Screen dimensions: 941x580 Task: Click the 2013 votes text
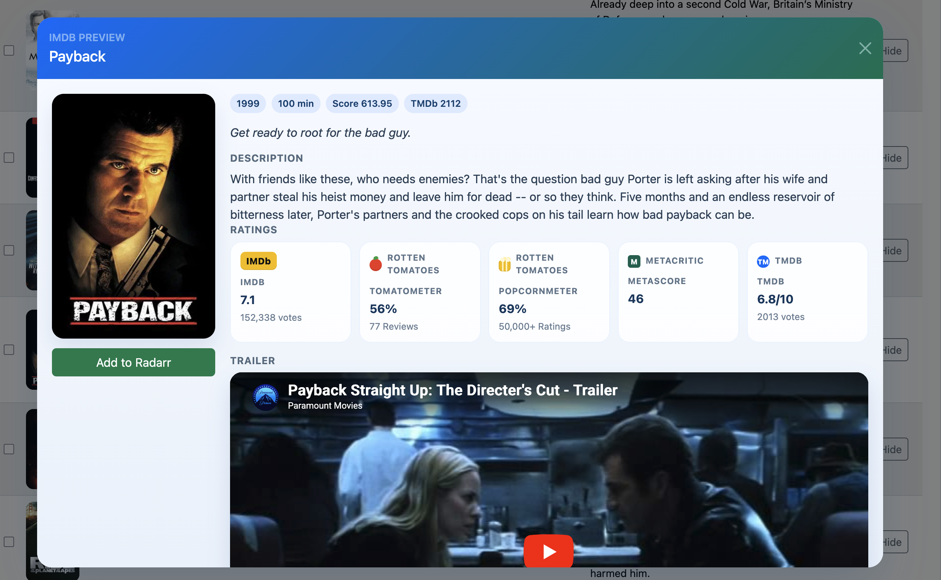781,317
